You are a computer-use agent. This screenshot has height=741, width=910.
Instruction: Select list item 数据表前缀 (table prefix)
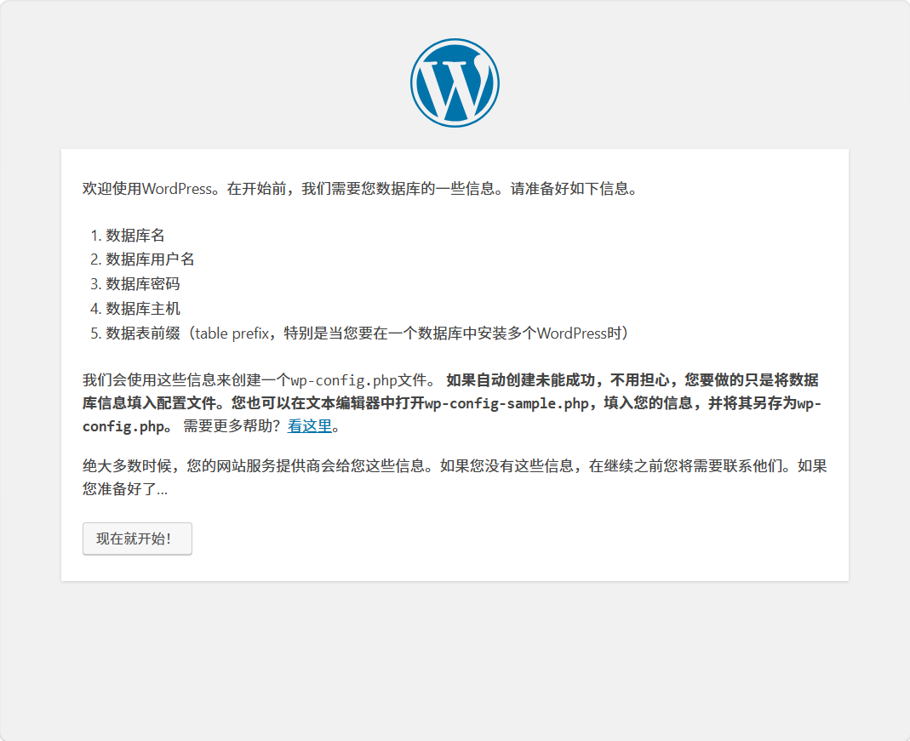pos(367,333)
